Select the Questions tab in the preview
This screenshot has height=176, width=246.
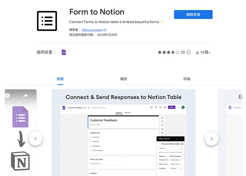tap(119, 113)
